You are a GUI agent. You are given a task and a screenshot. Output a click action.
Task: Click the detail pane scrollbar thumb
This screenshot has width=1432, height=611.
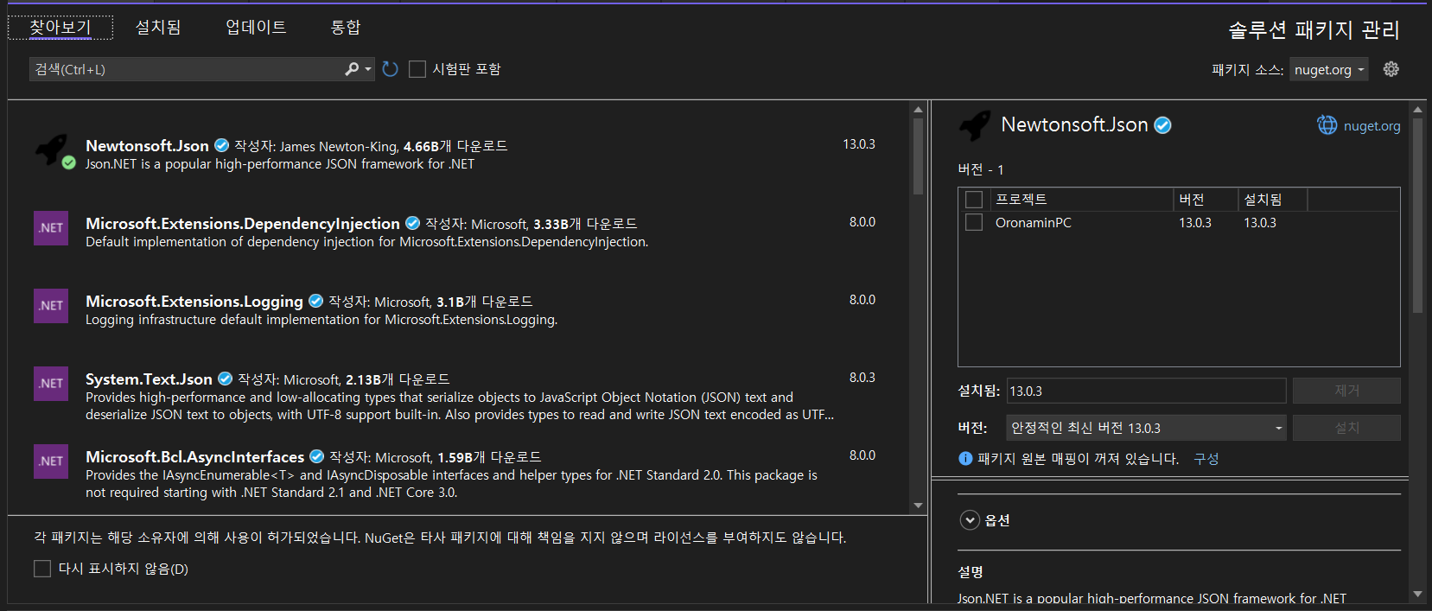click(x=1417, y=215)
